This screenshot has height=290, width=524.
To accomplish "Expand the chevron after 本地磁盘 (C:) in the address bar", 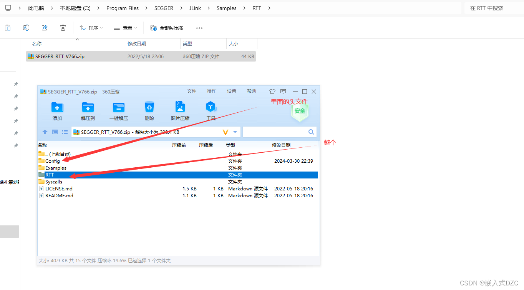I will point(98,8).
